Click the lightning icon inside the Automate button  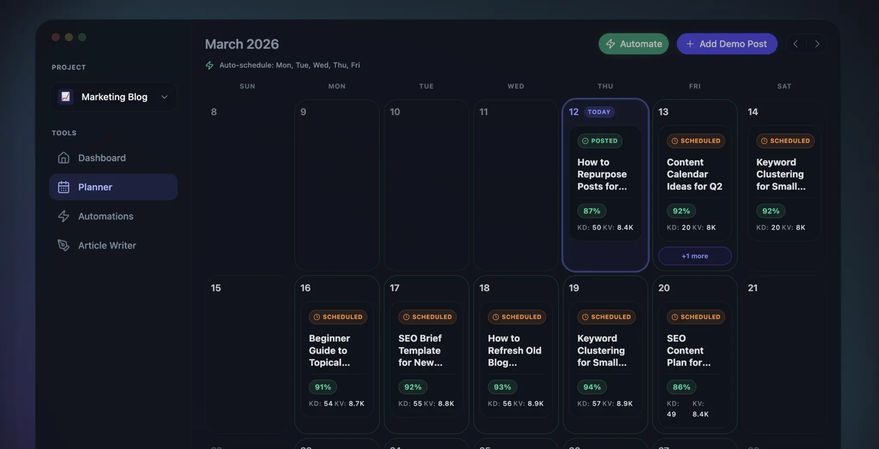click(611, 43)
